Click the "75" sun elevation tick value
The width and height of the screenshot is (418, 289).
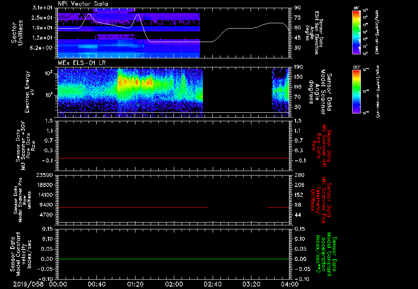(x=297, y=18)
